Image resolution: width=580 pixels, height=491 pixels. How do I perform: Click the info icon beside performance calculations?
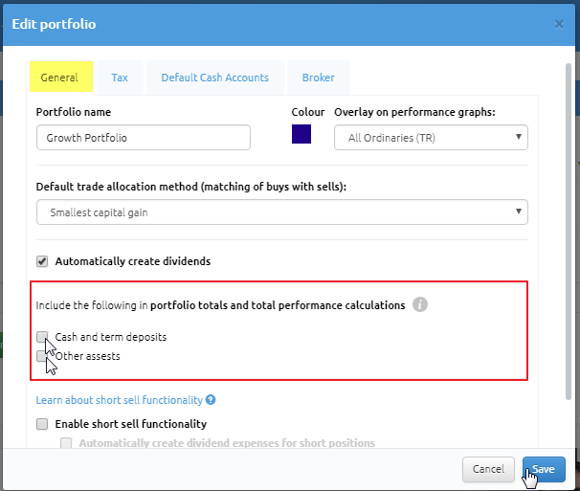(x=420, y=304)
